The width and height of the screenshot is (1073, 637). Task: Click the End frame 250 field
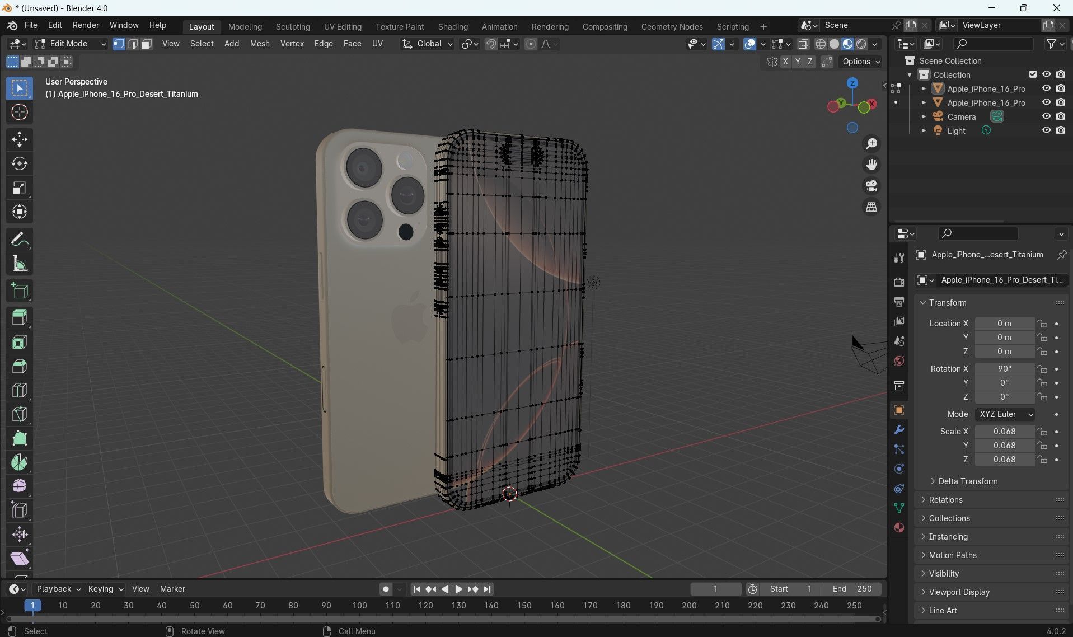(x=852, y=589)
